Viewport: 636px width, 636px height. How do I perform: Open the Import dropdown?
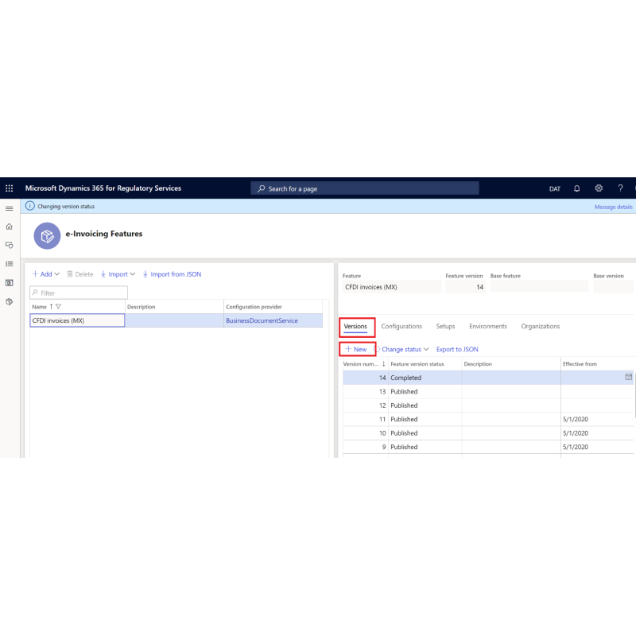point(118,274)
